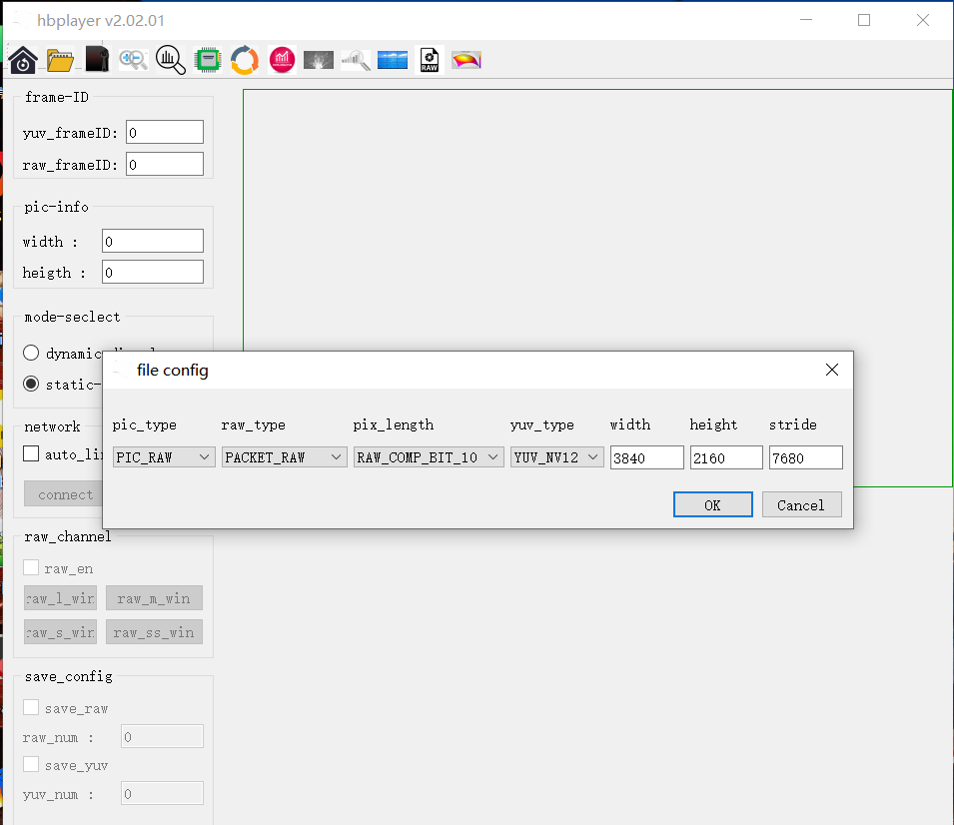Click the circular refresh arrows icon
The width and height of the screenshot is (954, 825).
click(245, 60)
